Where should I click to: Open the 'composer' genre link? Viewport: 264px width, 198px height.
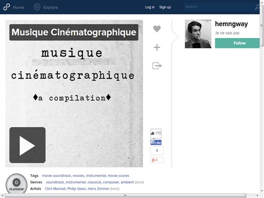(x=111, y=182)
